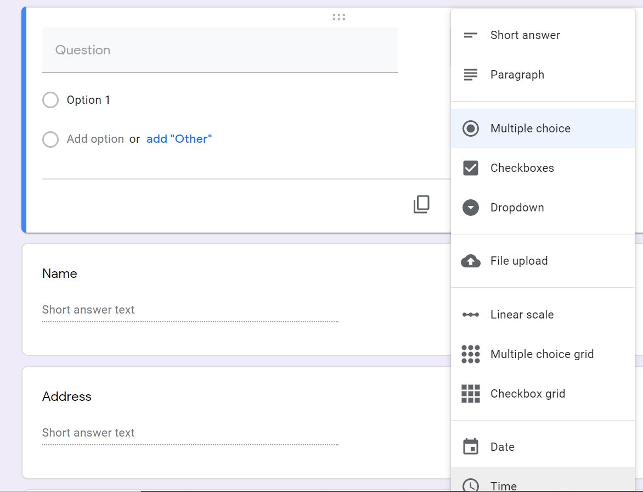Choose Dropdown from the question type list
Screen dimensions: 643x492
(516, 208)
